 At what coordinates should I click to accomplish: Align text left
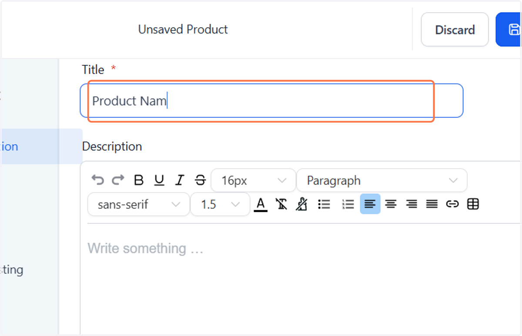[370, 204]
